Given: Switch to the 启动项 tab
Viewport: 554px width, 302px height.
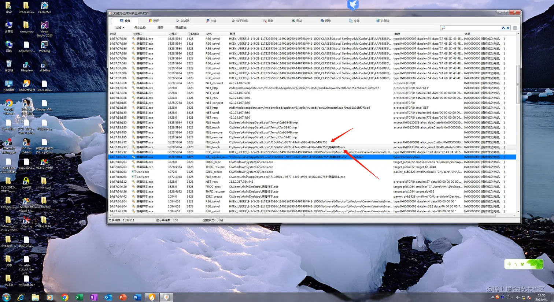Looking at the screenshot, I should pos(182,21).
